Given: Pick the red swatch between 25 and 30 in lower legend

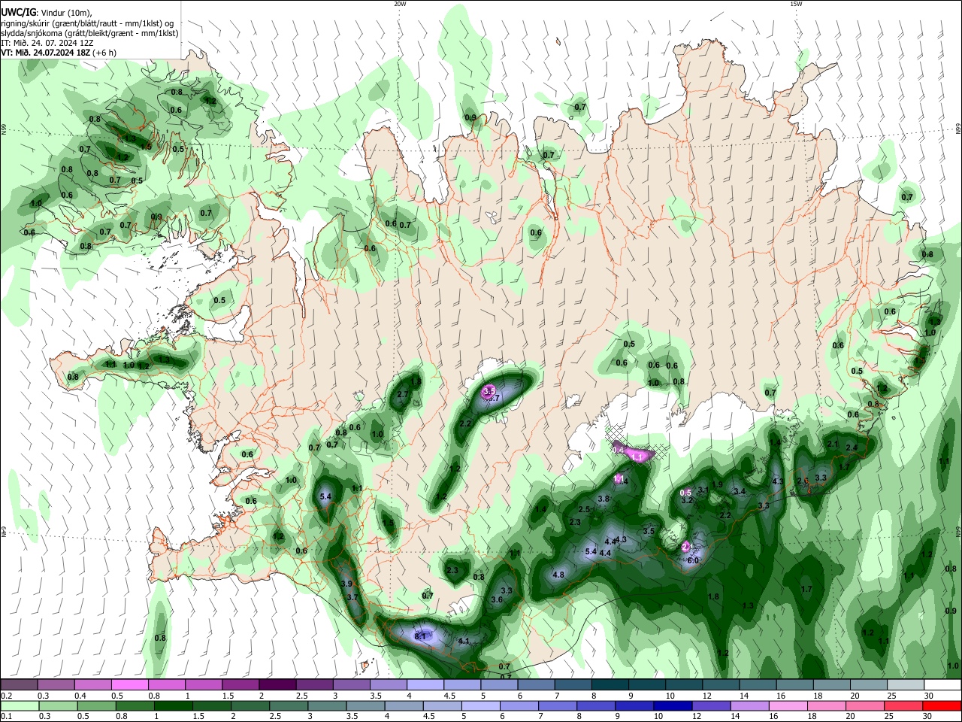Looking at the screenshot, I should click(x=904, y=705).
